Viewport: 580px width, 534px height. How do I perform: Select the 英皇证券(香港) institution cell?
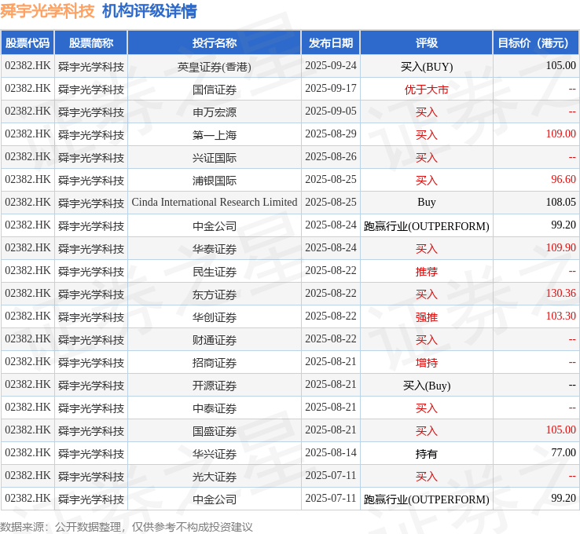click(x=215, y=67)
